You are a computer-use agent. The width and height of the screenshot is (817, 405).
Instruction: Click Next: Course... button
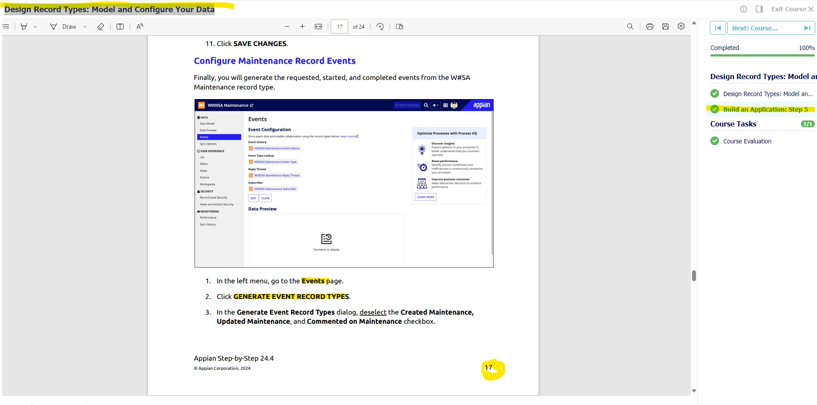771,28
